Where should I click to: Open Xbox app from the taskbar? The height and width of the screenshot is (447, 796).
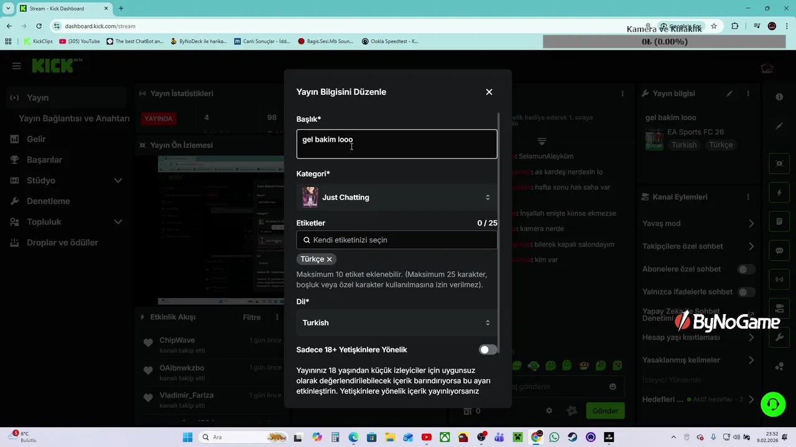[445, 437]
